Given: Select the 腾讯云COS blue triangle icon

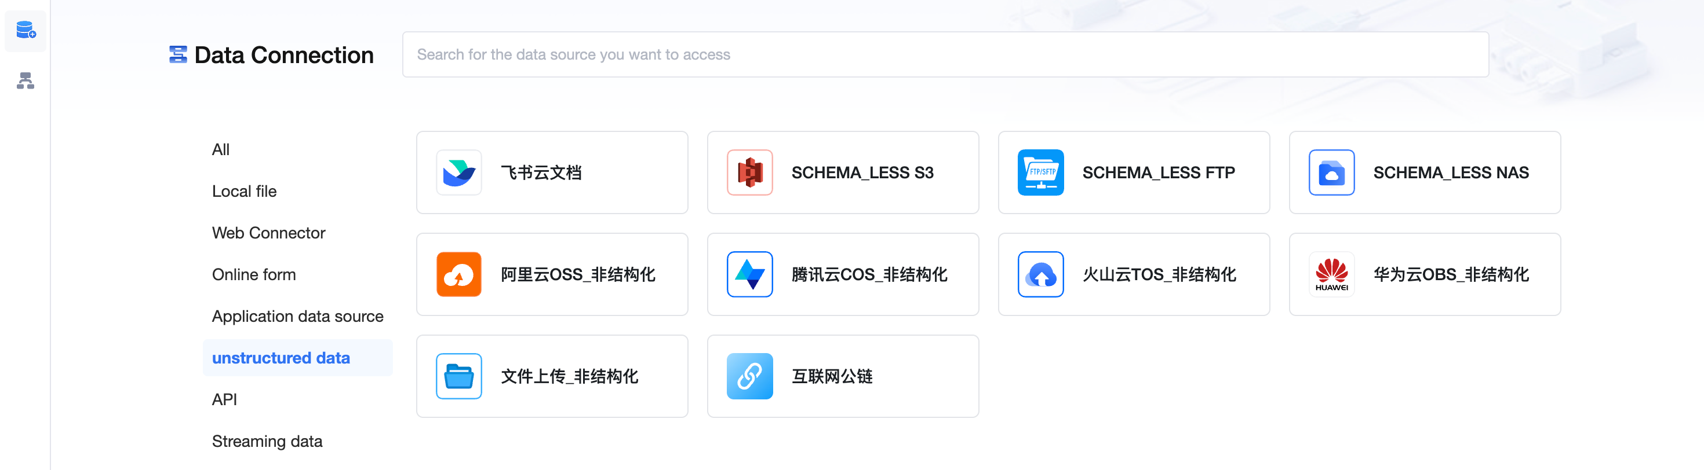Looking at the screenshot, I should click(749, 274).
